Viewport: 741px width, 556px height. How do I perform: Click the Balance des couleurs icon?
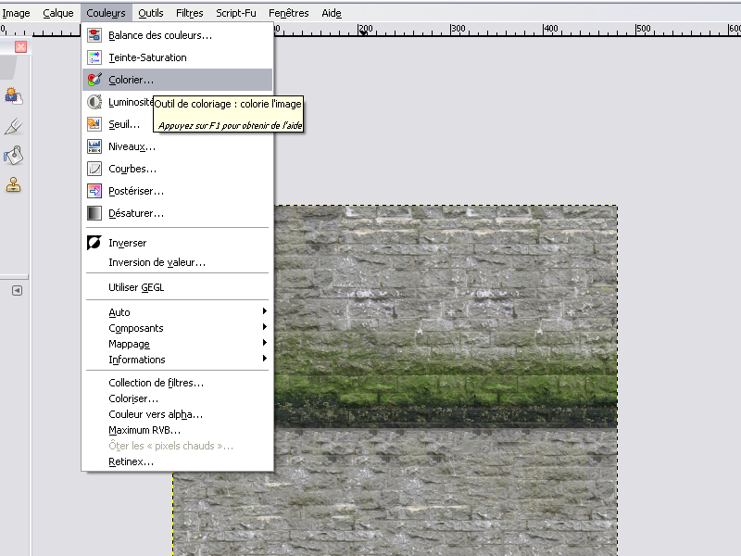point(94,35)
